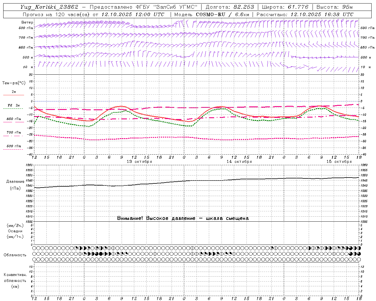The image size is (376, 301).
Task: Click the Ветер panel label
Action: pos(27,22)
